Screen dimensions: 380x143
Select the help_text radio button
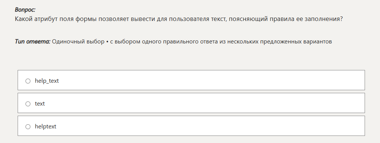click(28, 81)
